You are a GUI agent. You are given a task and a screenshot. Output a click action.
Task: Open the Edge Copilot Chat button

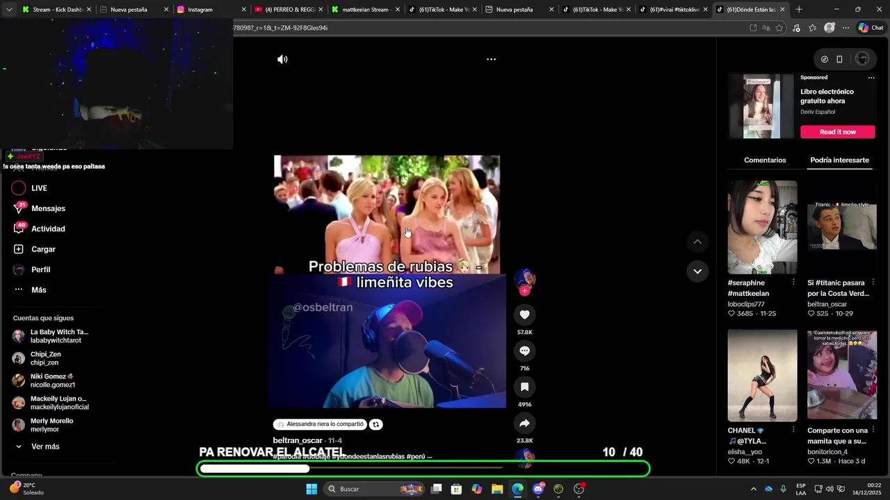[x=871, y=28]
